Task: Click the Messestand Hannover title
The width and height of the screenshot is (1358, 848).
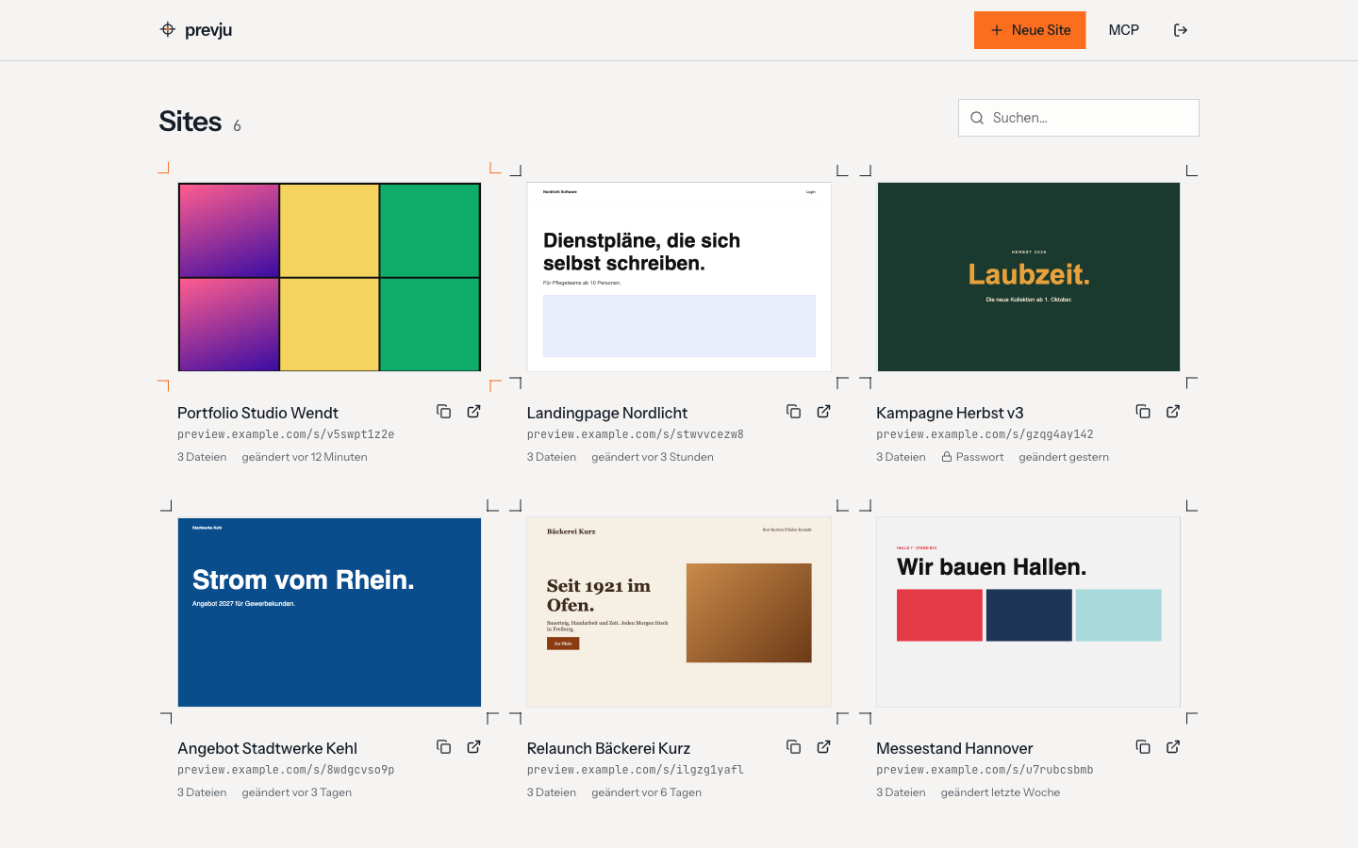Action: coord(954,748)
